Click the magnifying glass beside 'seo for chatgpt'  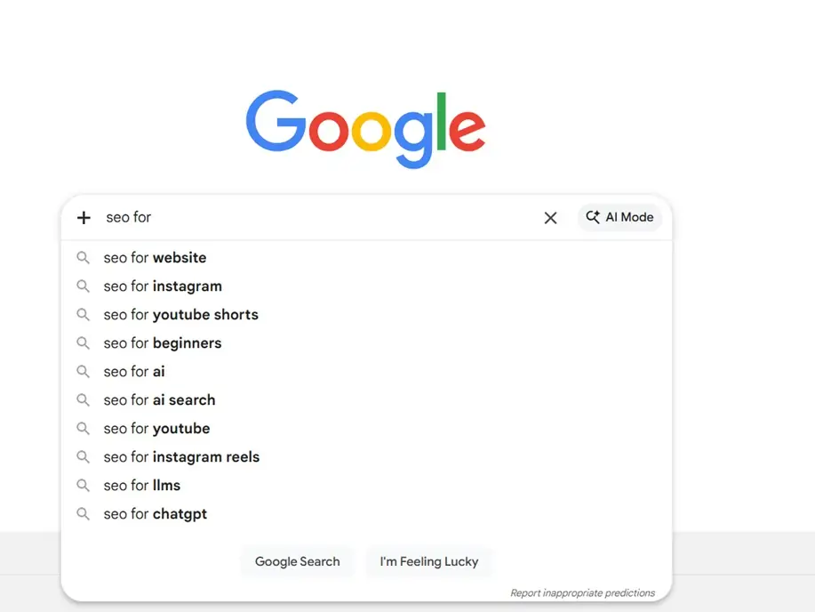point(83,513)
